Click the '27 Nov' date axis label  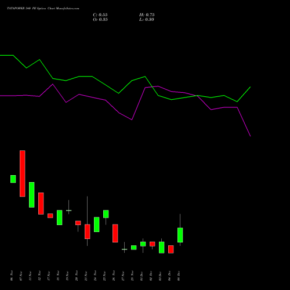pyautogui.click(x=123, y=275)
